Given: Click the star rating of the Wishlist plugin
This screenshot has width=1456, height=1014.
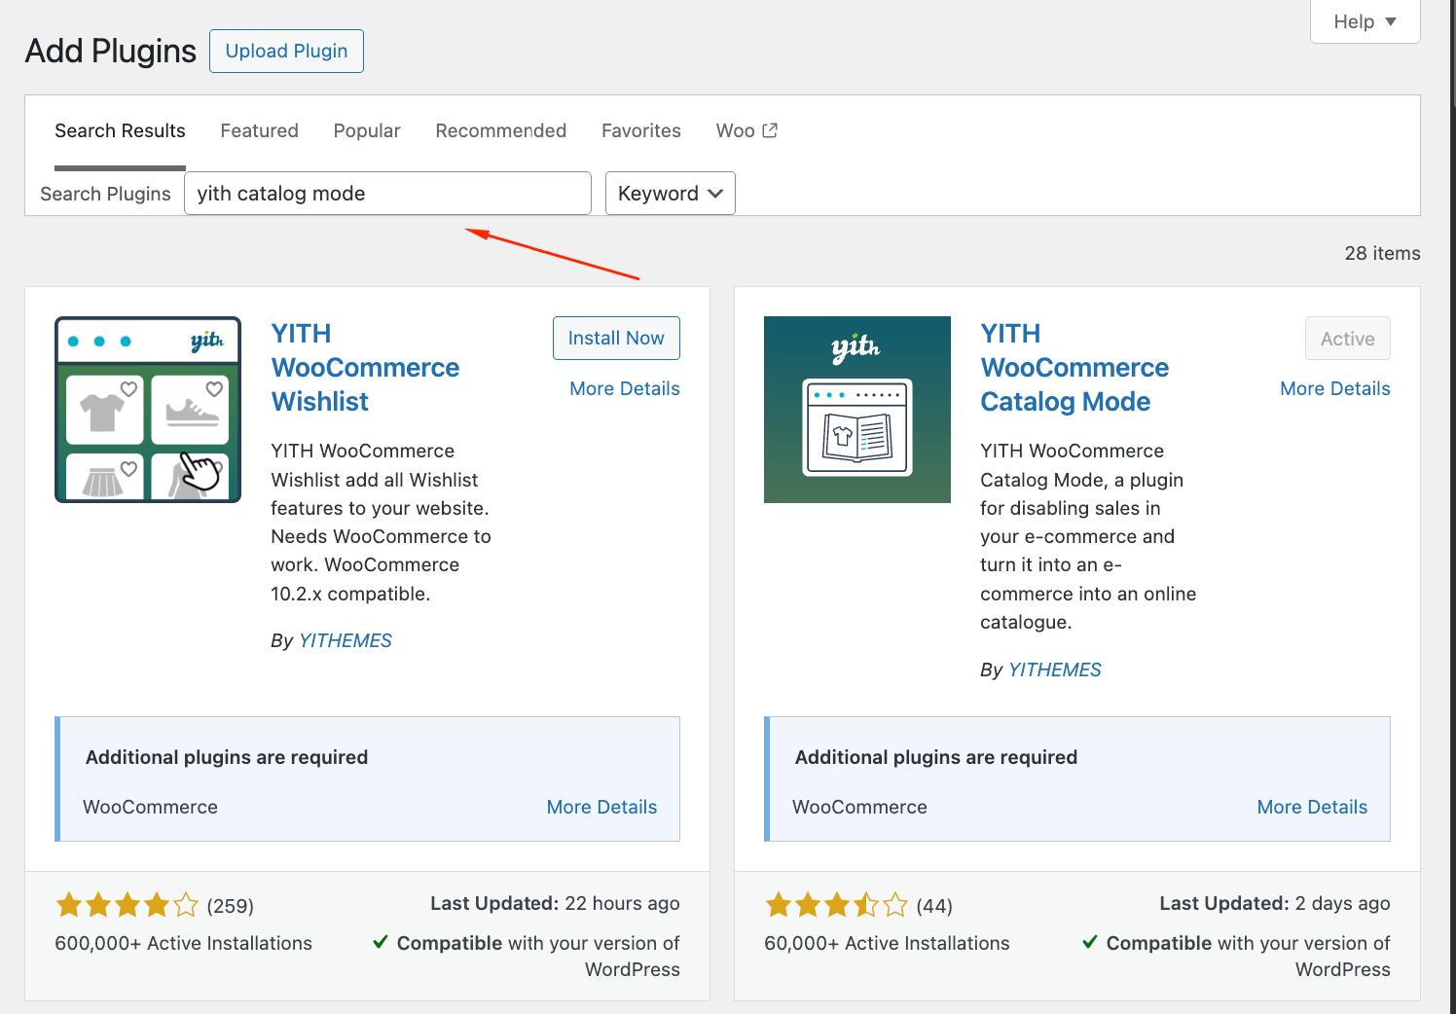Looking at the screenshot, I should [127, 906].
